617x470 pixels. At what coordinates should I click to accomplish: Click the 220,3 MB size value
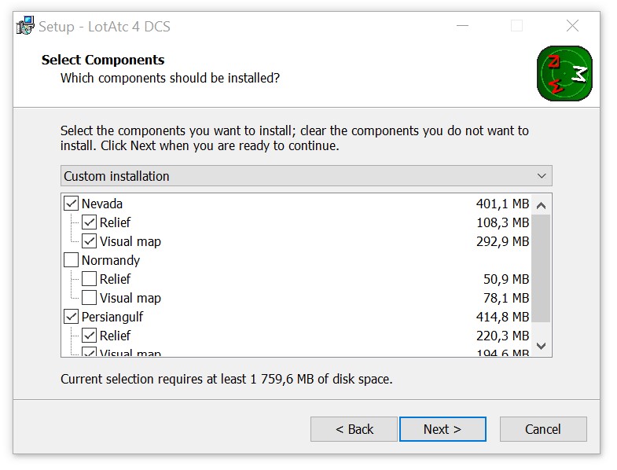click(x=502, y=336)
